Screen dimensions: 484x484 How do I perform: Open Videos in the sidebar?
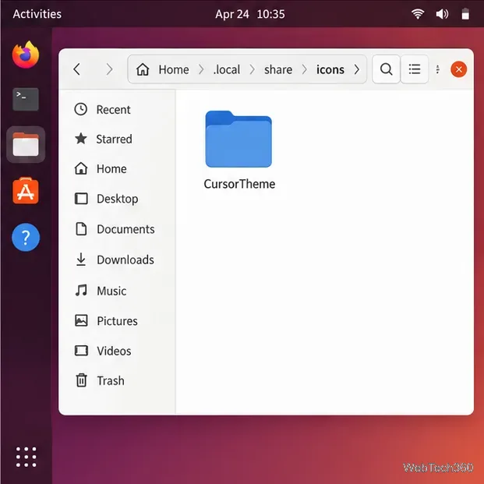click(103, 351)
